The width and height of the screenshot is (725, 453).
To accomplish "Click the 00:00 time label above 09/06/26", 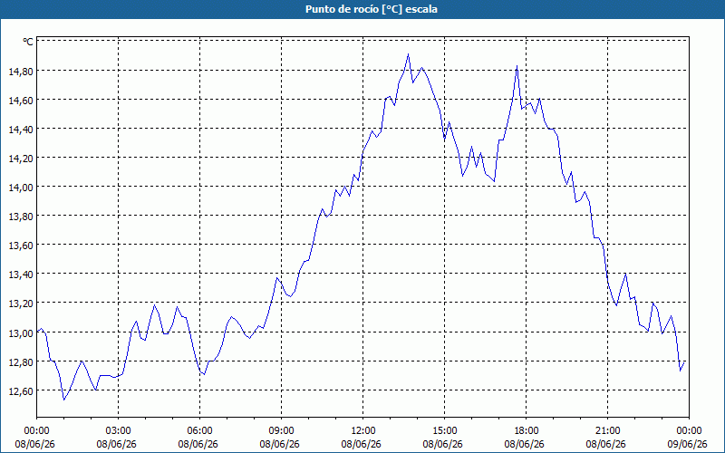I will [689, 431].
